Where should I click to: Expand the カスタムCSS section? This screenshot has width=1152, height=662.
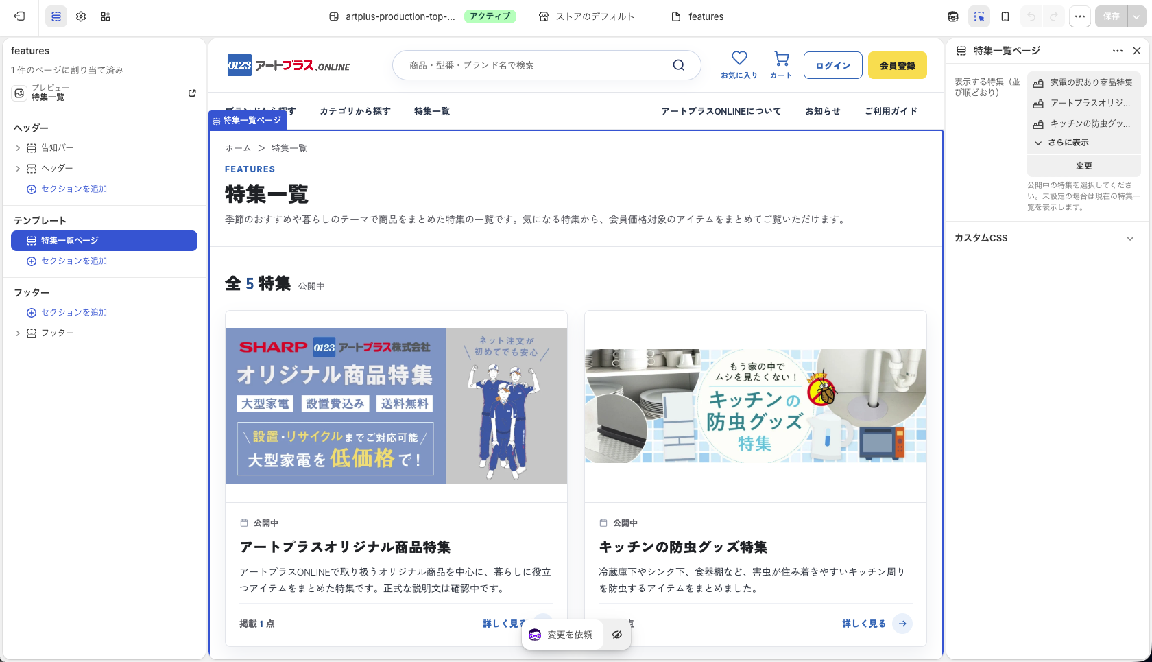tap(1048, 238)
